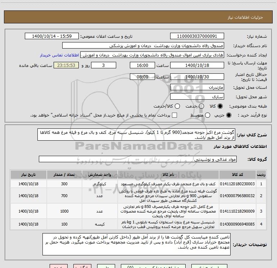This screenshot has height=268, width=277.
Task: Click product code 0141110218290009
Action: click(237, 211)
